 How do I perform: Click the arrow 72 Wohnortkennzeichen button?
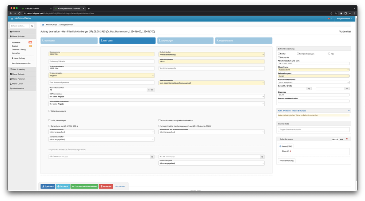coord(150,90)
